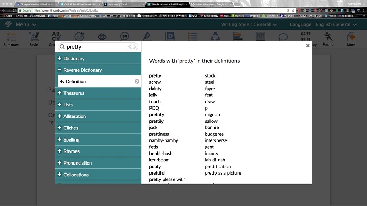Click the sleepy-face Overused words icon
The width and height of the screenshot is (367, 206).
click(x=79, y=37)
